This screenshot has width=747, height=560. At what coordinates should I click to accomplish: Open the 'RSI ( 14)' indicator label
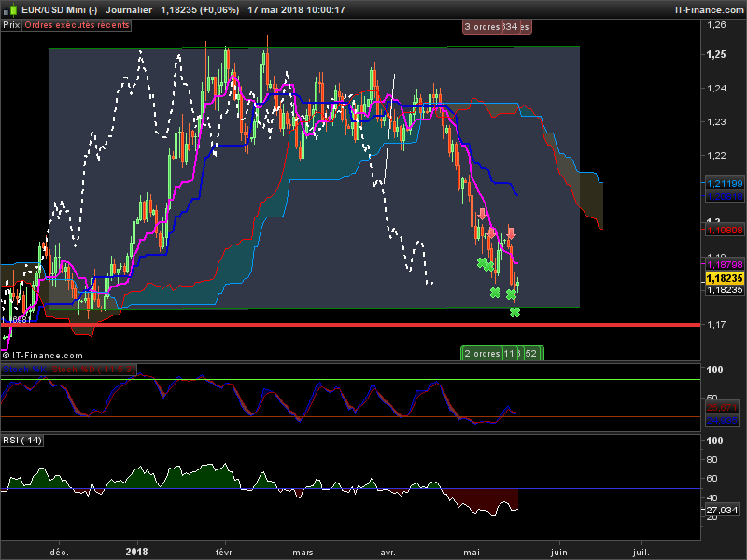pos(22,441)
